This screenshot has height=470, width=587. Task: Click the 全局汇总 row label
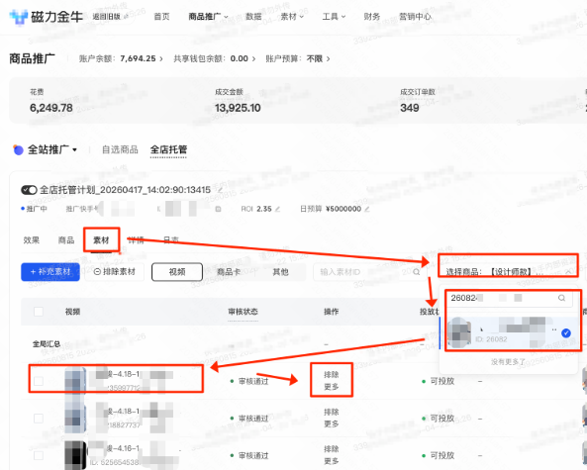tap(47, 344)
